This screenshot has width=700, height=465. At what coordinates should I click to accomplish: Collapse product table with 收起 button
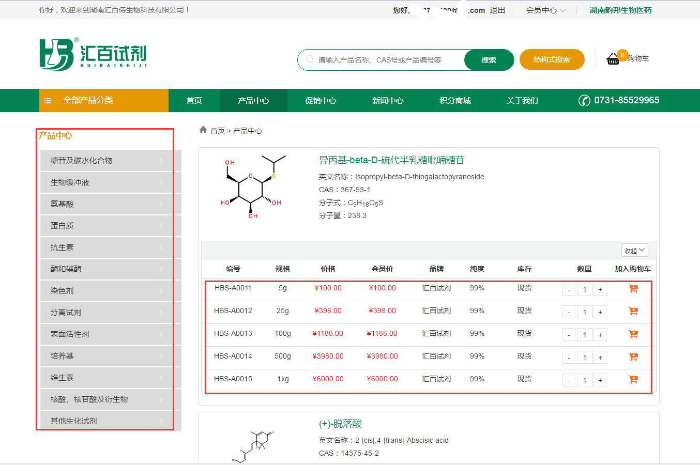point(634,251)
